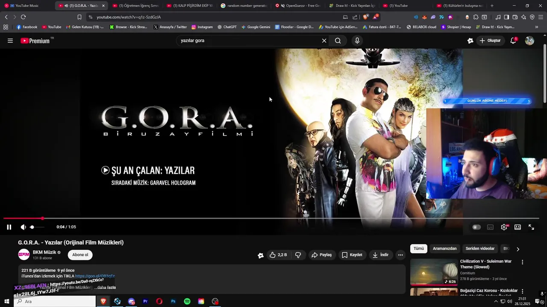Screen dimensions: 547x307
Task: Open options for the Civilization V suggested video
Action: pyautogui.click(x=522, y=262)
